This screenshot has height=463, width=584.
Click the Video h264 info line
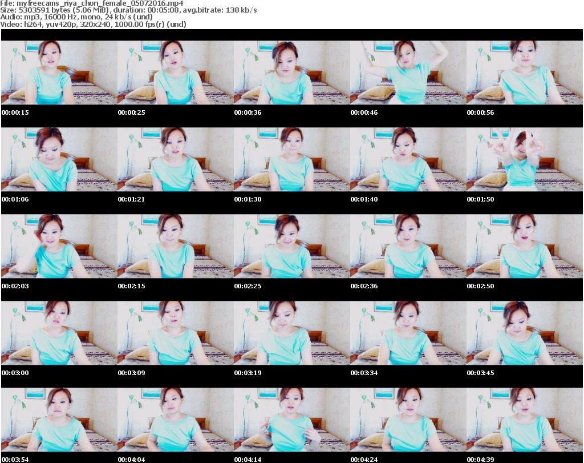tap(93, 24)
